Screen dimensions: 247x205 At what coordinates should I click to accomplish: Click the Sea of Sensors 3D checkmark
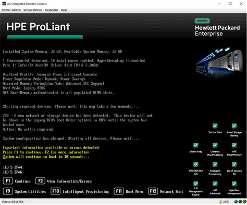click(x=234, y=164)
